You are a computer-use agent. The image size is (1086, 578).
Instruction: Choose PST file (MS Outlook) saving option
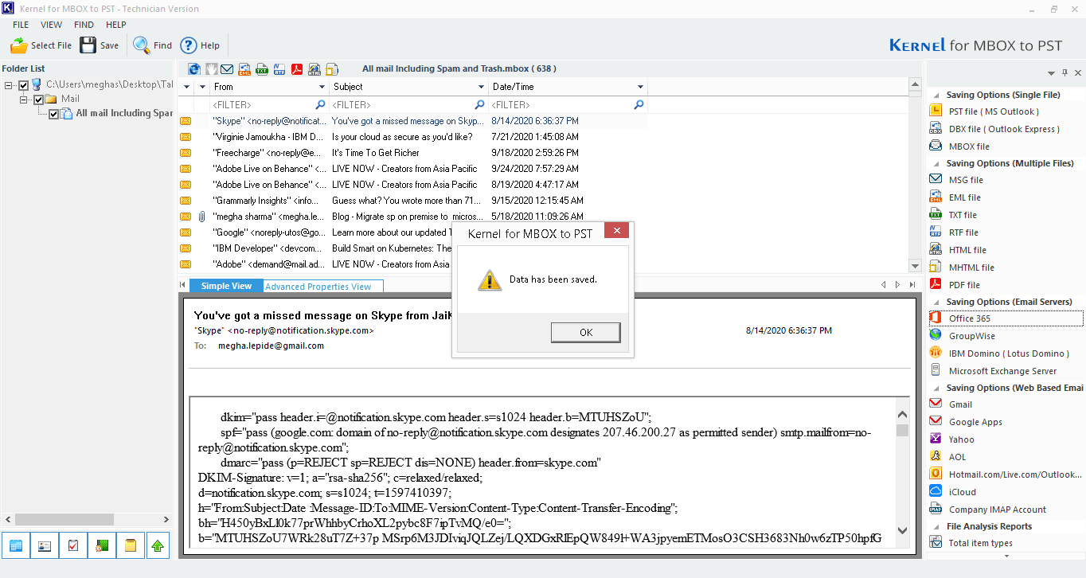pyautogui.click(x=994, y=111)
